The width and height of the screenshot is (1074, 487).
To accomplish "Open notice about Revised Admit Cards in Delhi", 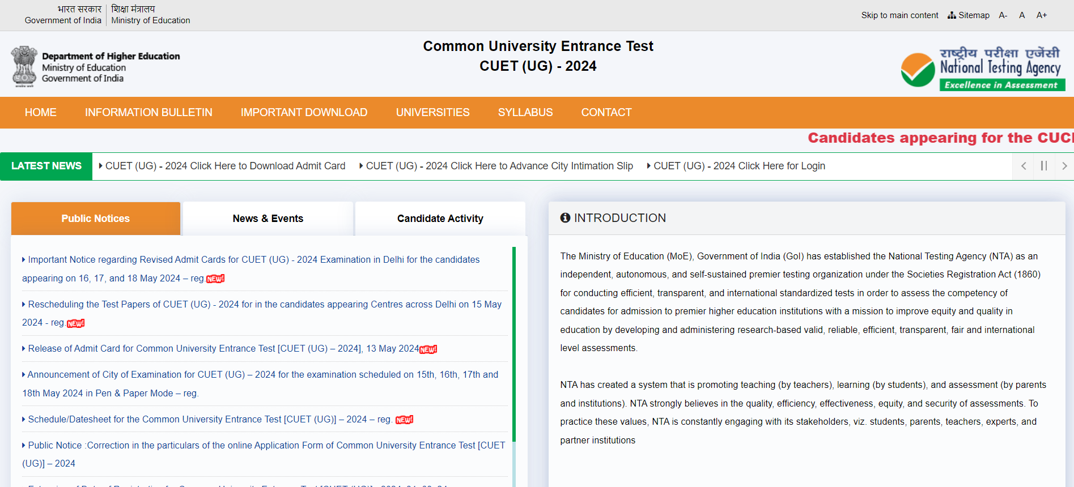I will click(x=251, y=269).
